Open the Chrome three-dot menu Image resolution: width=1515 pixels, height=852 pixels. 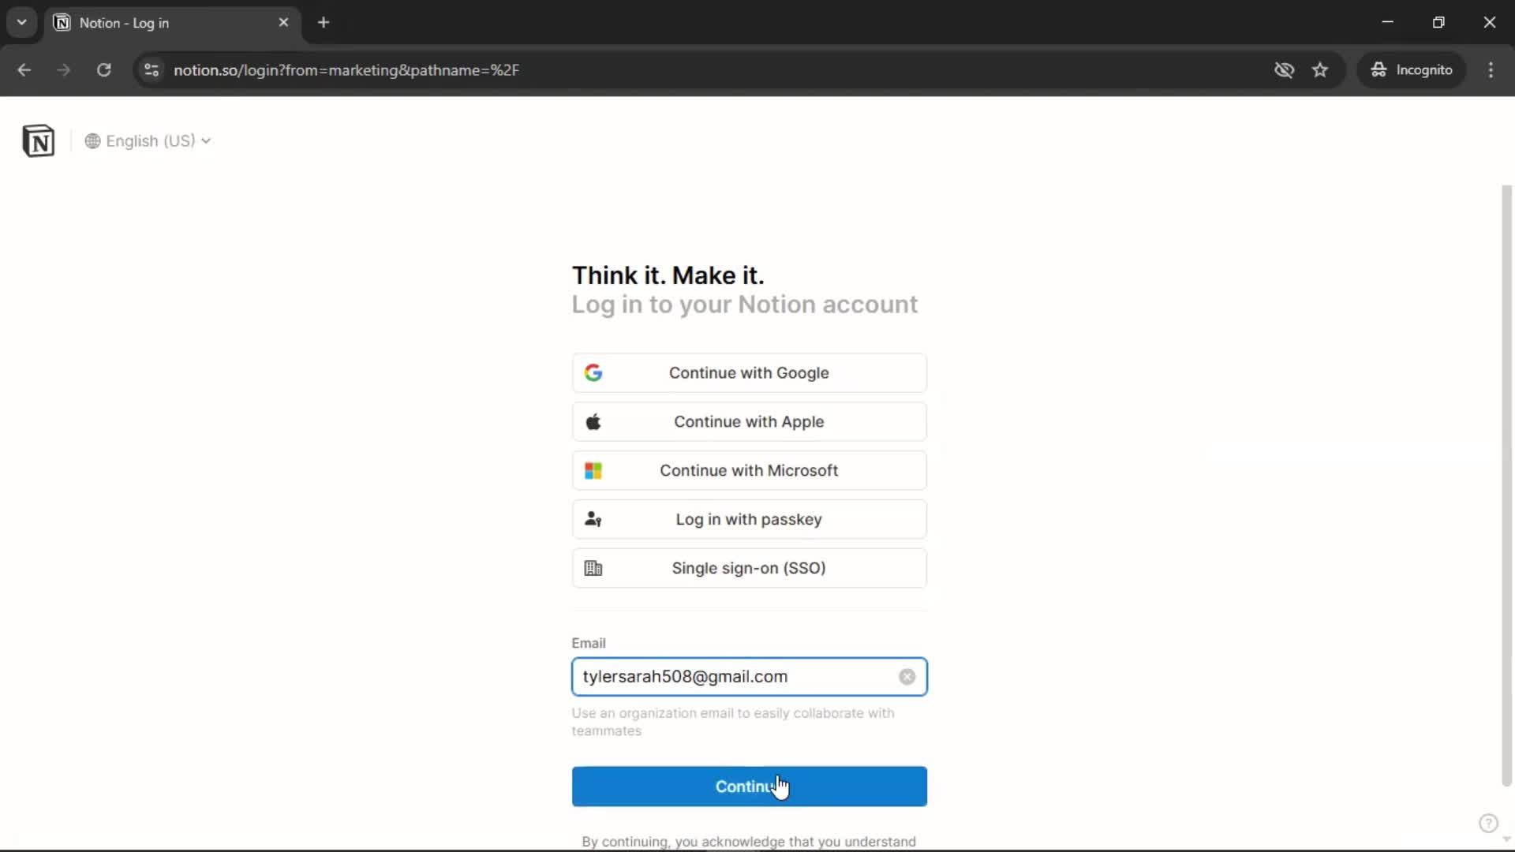1491,70
